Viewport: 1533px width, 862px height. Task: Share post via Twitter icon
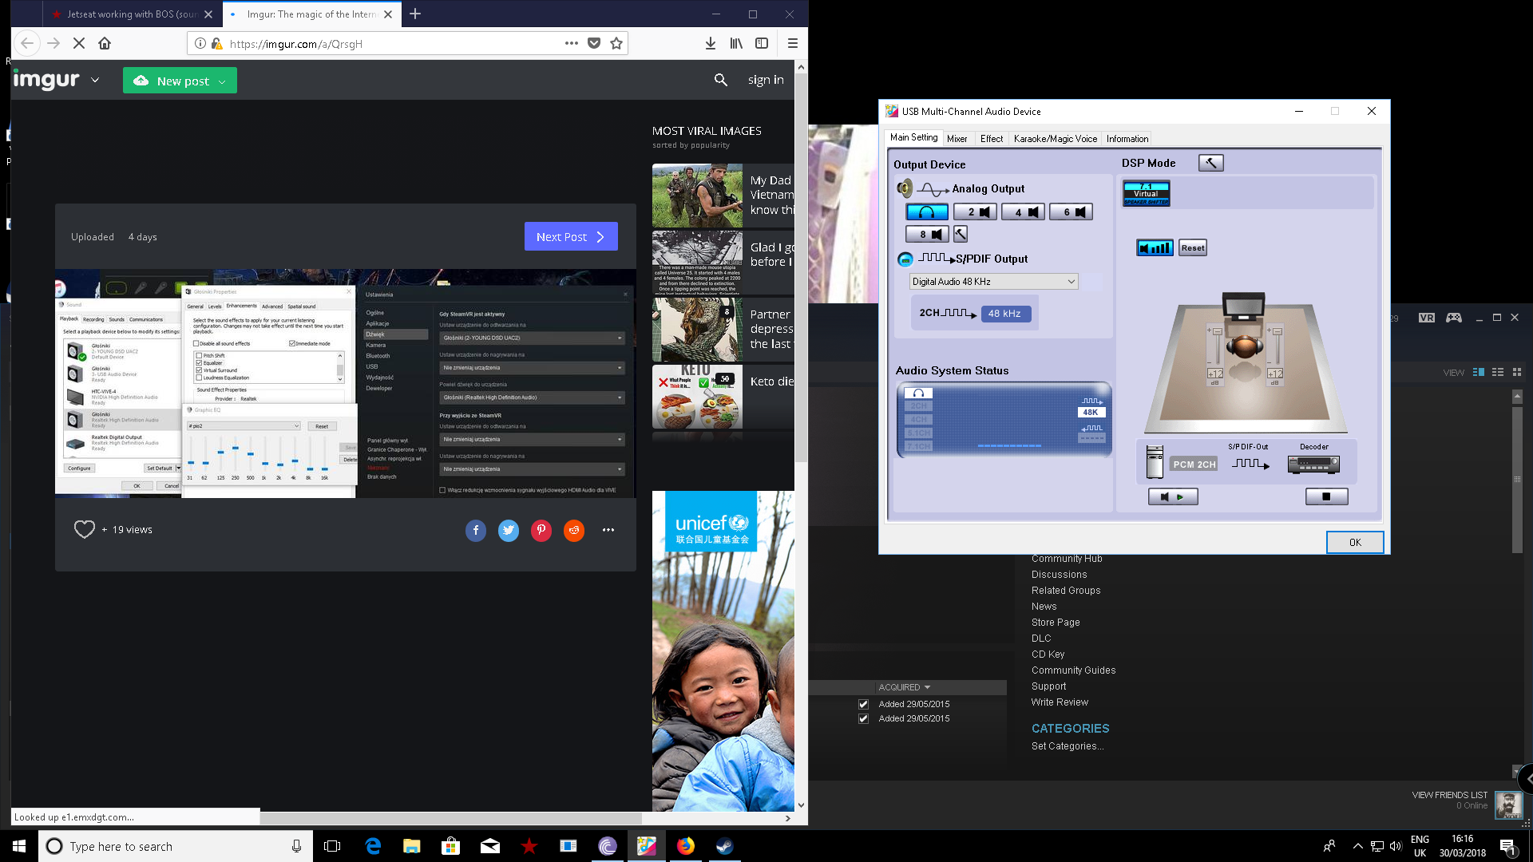click(x=508, y=530)
